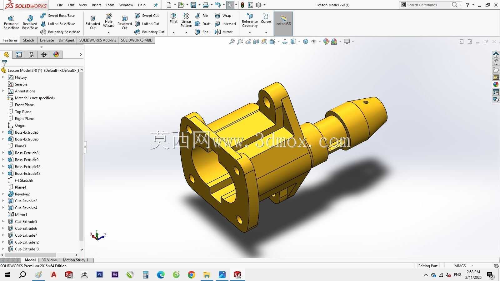
Task: Expand the Revolve2 feature node
Action: click(3, 194)
